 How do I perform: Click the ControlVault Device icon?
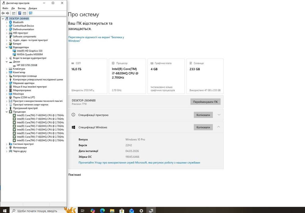pyautogui.click(x=10, y=26)
